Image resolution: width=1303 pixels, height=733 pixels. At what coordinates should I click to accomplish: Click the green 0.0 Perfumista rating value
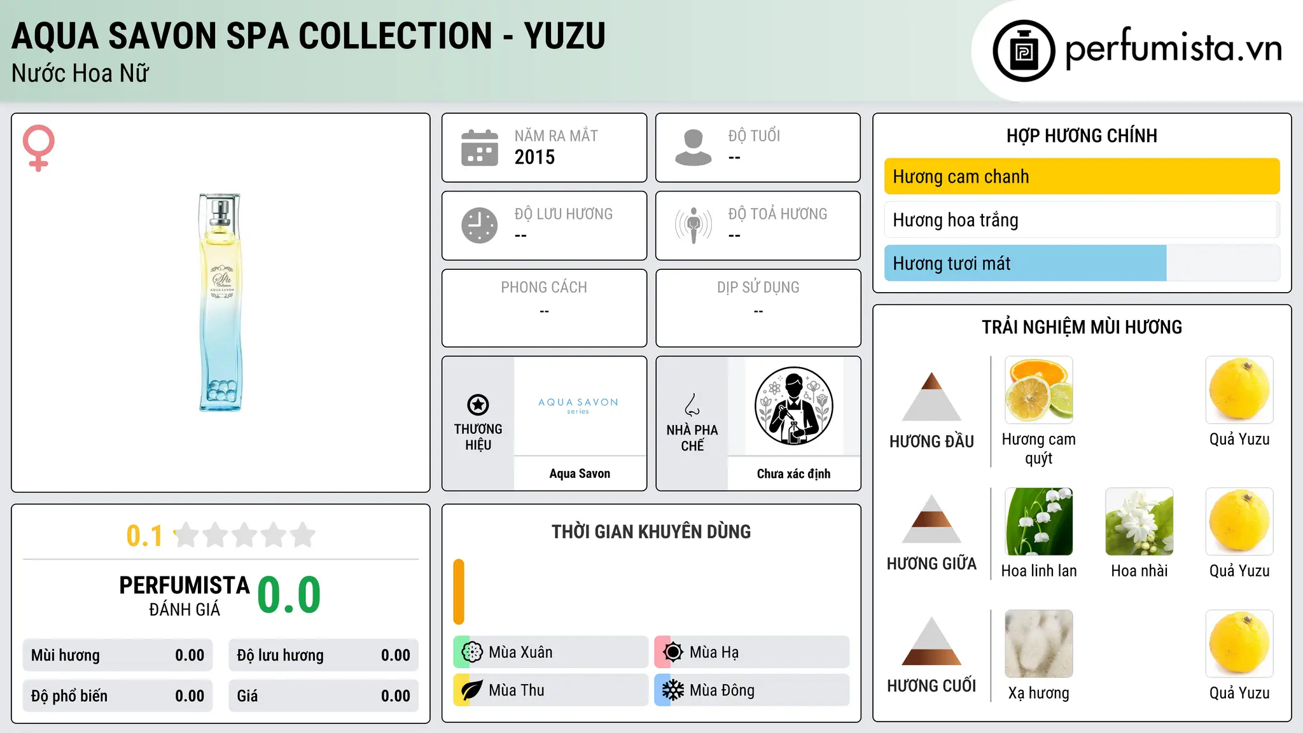click(289, 595)
